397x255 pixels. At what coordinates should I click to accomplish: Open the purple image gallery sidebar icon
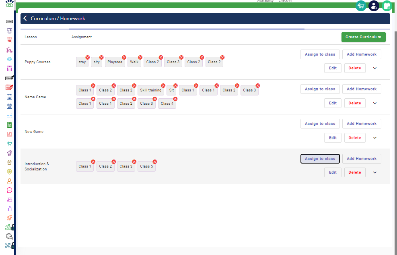(9, 199)
